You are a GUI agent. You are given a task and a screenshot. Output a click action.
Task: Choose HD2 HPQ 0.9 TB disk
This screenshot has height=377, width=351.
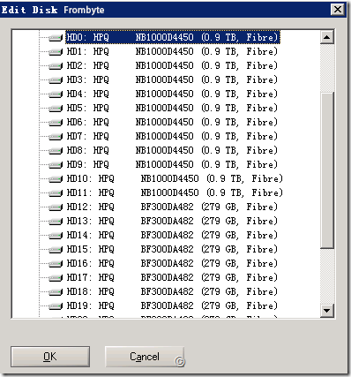coord(172,65)
